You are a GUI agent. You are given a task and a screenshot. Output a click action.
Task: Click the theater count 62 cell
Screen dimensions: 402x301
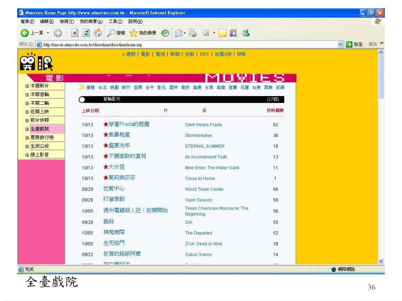click(276, 125)
